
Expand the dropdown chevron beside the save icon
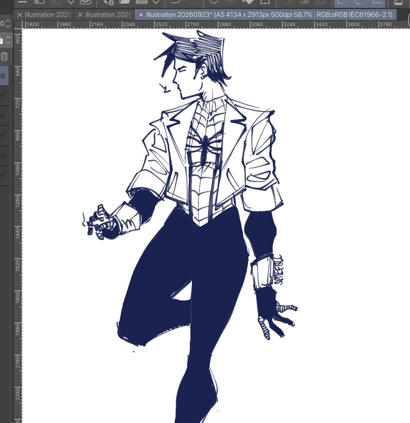[156, 2]
